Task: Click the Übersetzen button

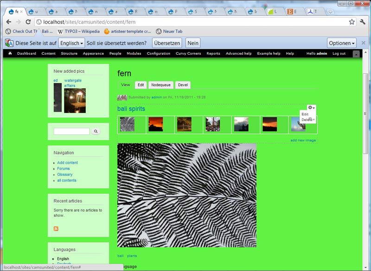Action: (x=167, y=43)
